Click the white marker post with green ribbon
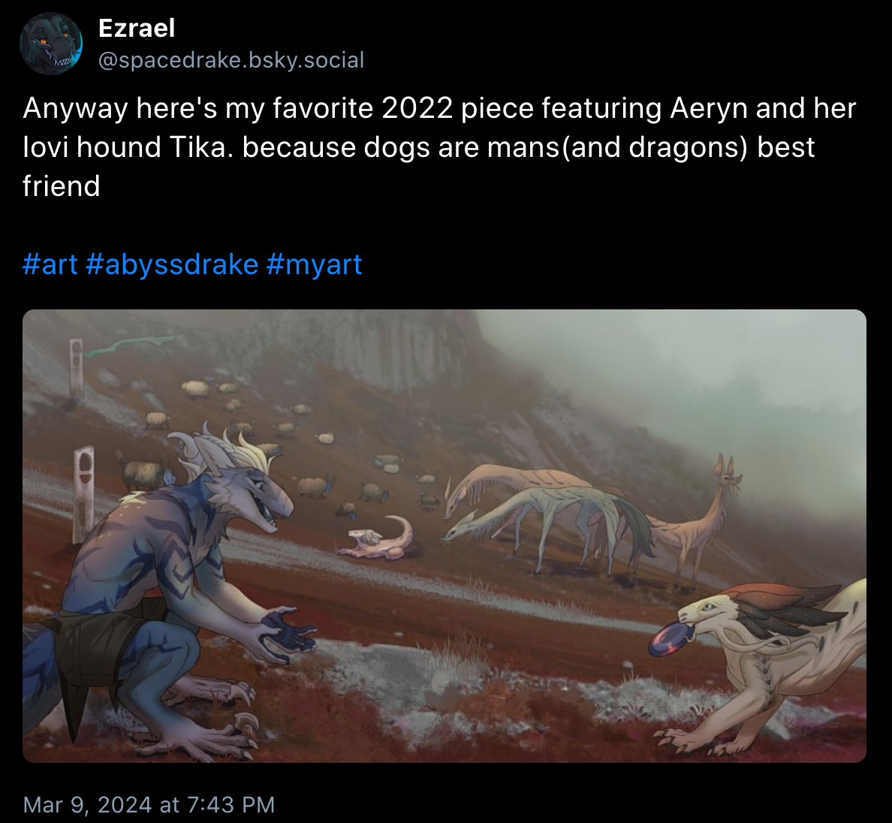892x823 pixels. pos(77,368)
